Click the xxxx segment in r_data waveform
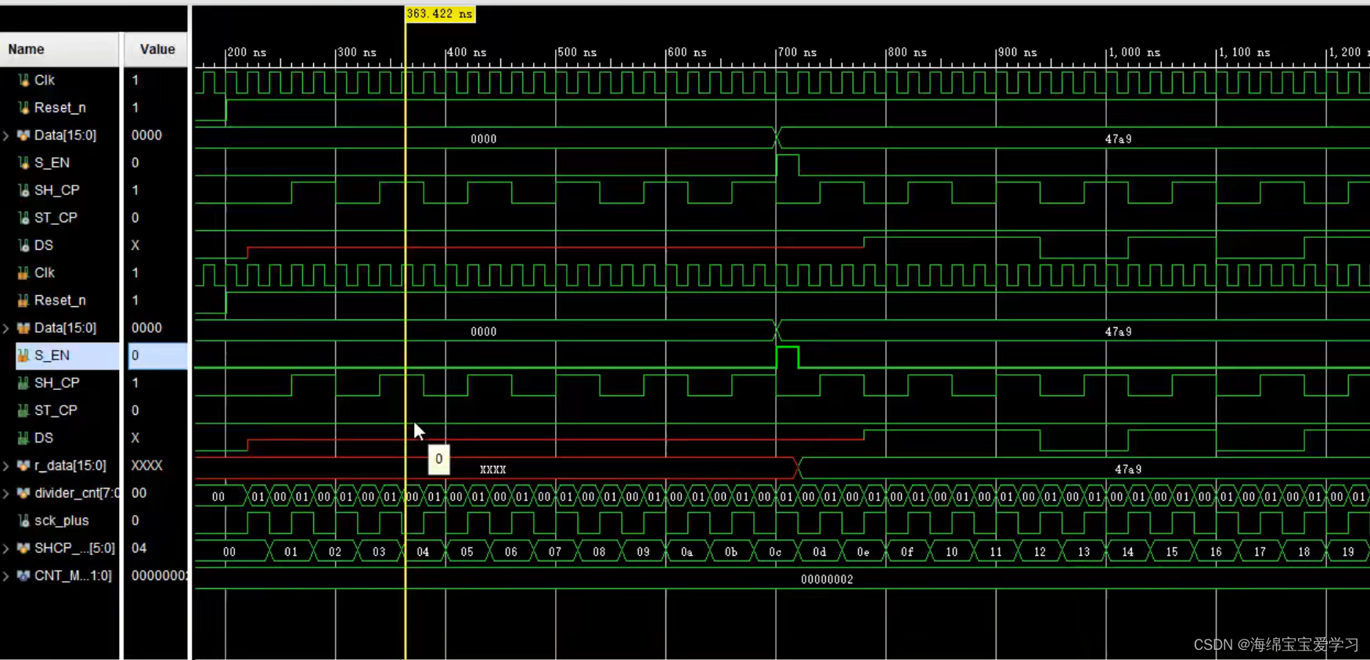This screenshot has width=1370, height=660. 492,470
